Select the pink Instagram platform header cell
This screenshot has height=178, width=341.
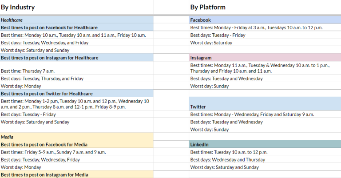[x=201, y=58]
